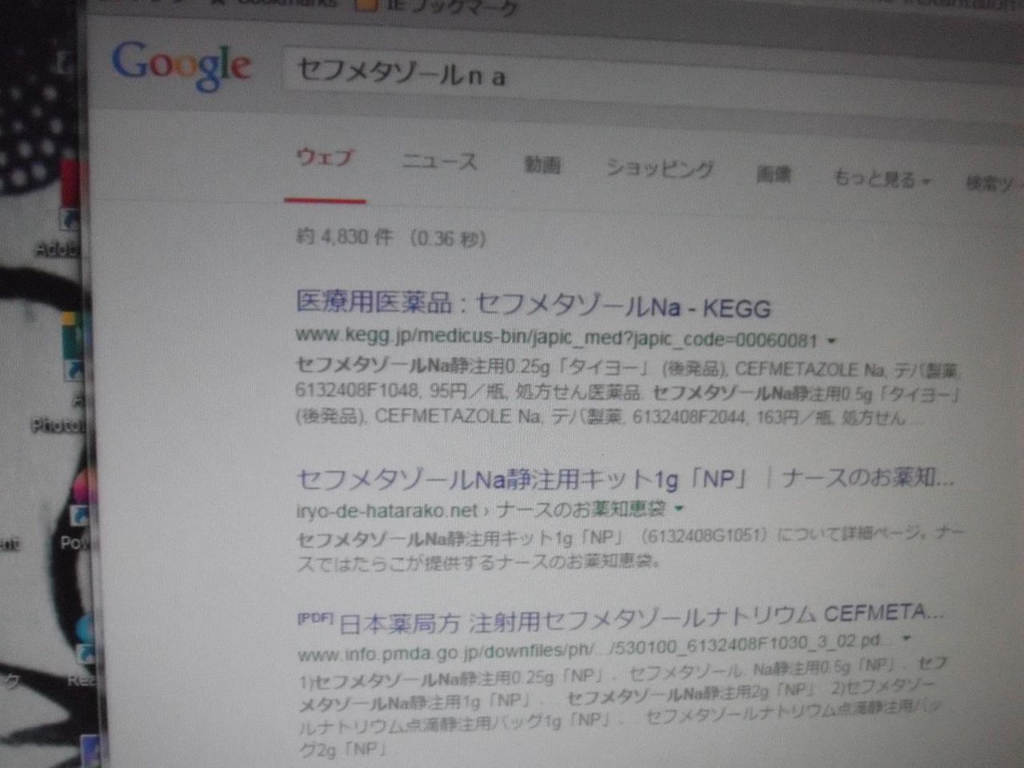This screenshot has height=768, width=1024.
Task: Open the 動画 tab
Action: [x=542, y=166]
